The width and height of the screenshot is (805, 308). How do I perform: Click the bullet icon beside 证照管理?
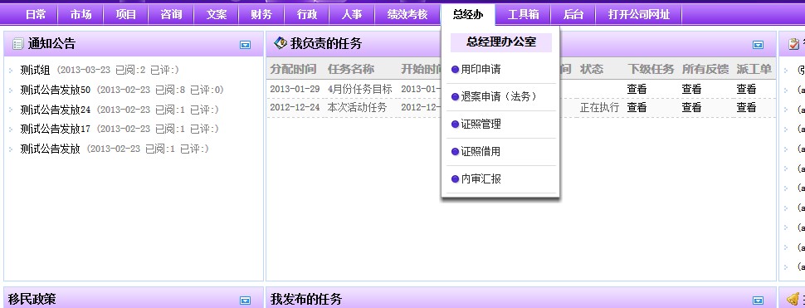tap(455, 125)
